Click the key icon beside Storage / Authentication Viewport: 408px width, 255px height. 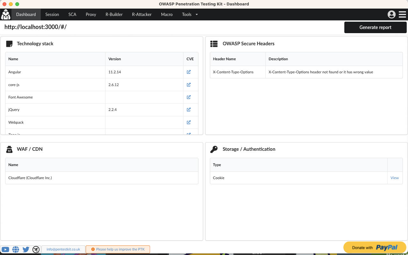point(214,149)
